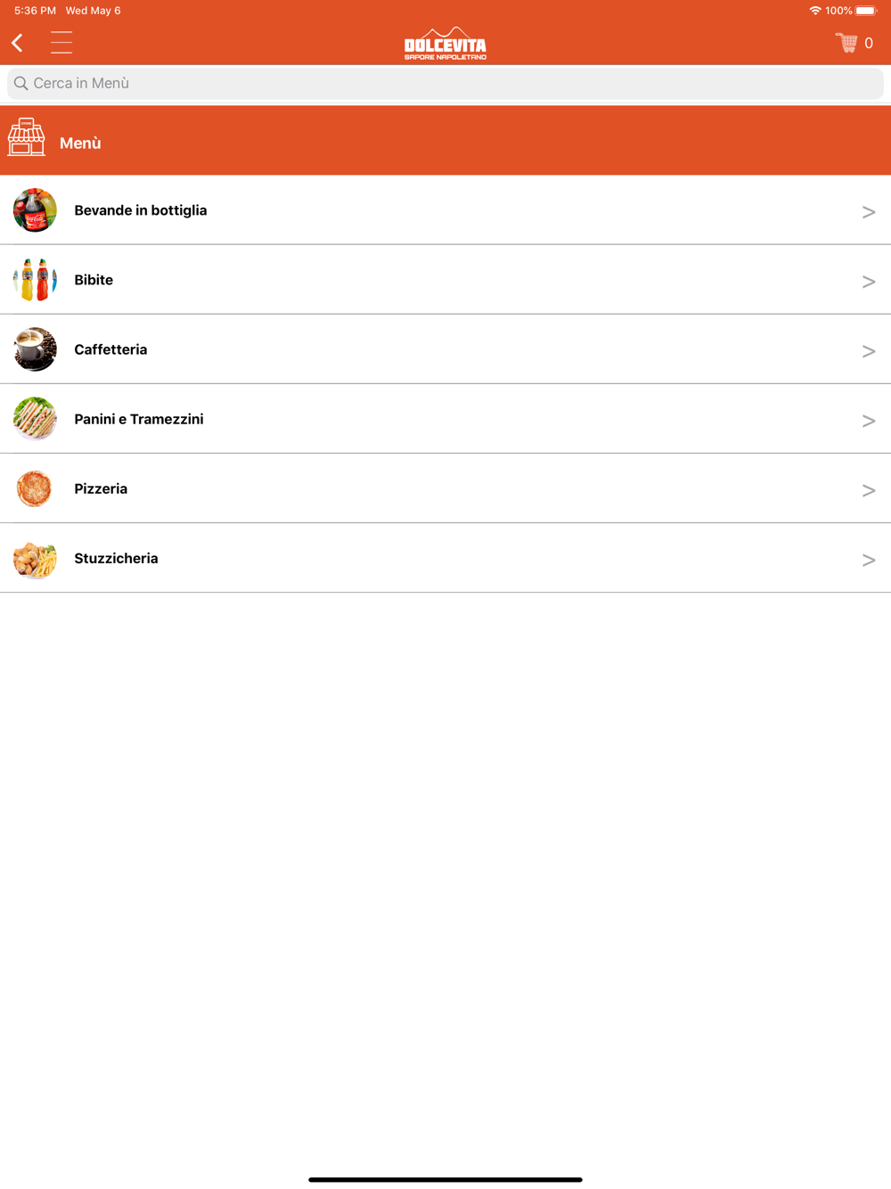Viewport: 891px width, 1189px height.
Task: Open Panini e Tramezzini category
Action: 445,419
